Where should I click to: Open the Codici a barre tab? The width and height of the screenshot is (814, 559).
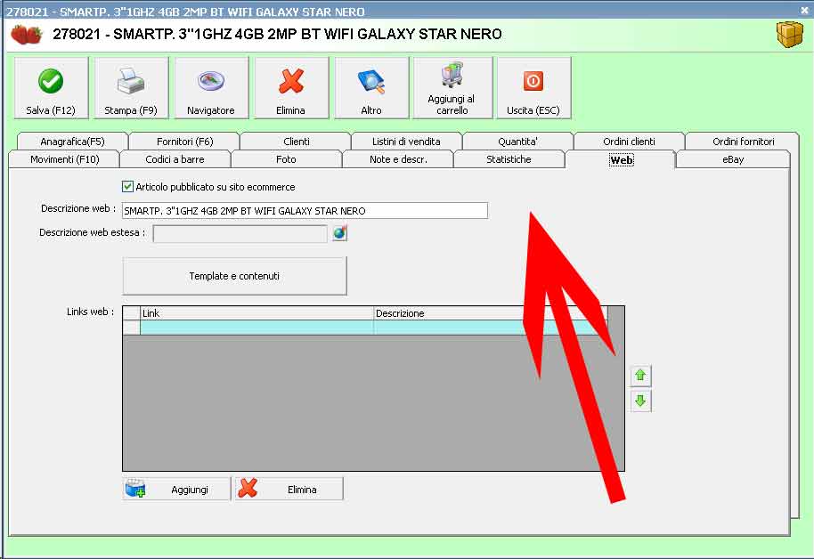(175, 159)
